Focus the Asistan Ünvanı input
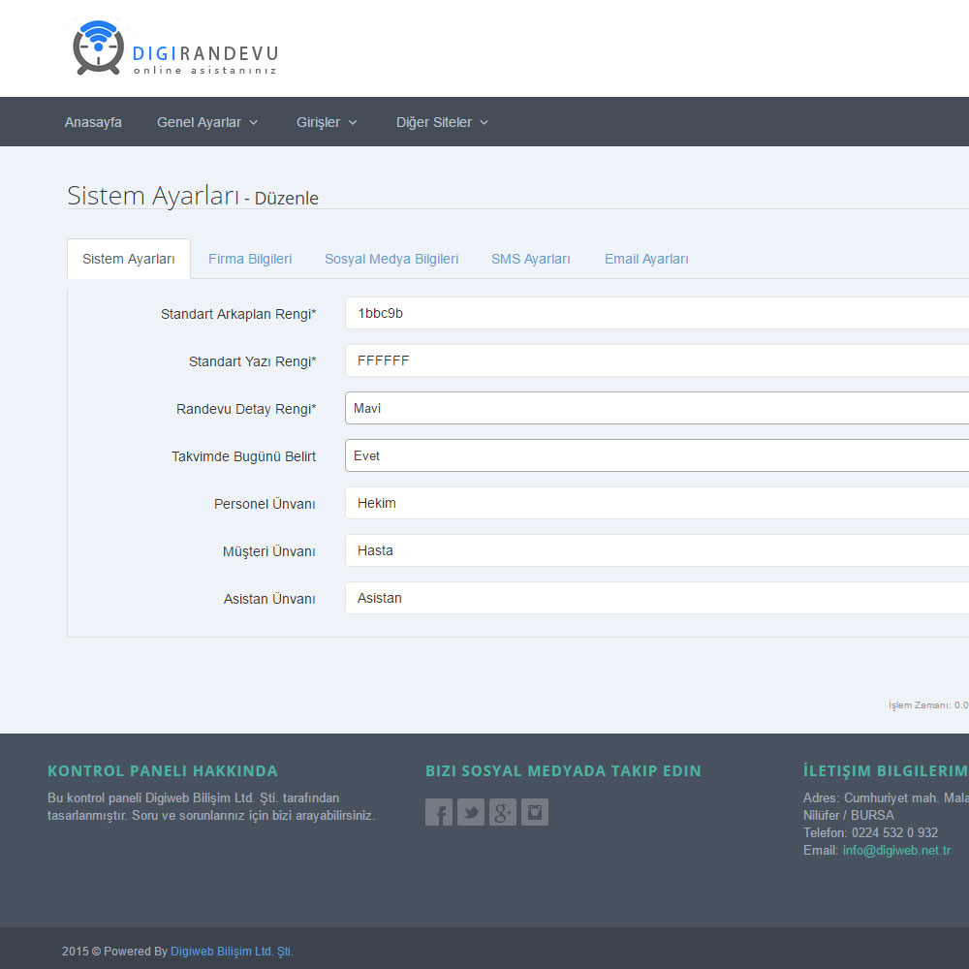 coord(657,598)
